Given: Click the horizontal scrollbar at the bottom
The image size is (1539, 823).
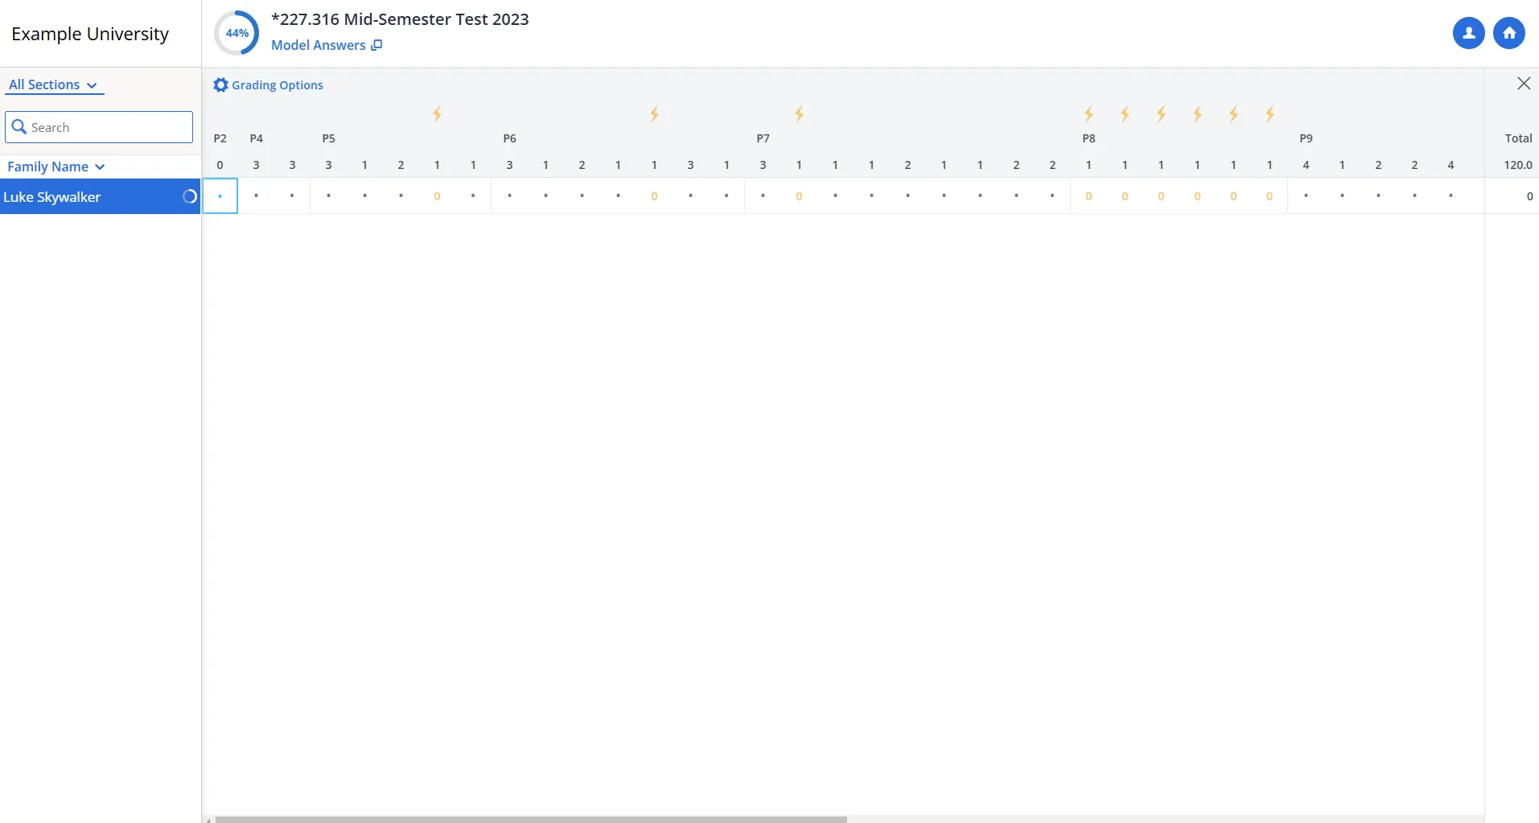Looking at the screenshot, I should click(531, 819).
